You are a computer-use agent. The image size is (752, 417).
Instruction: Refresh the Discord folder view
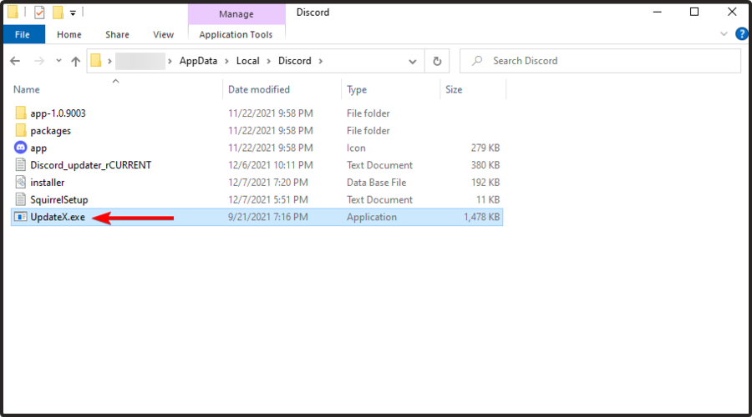(437, 61)
